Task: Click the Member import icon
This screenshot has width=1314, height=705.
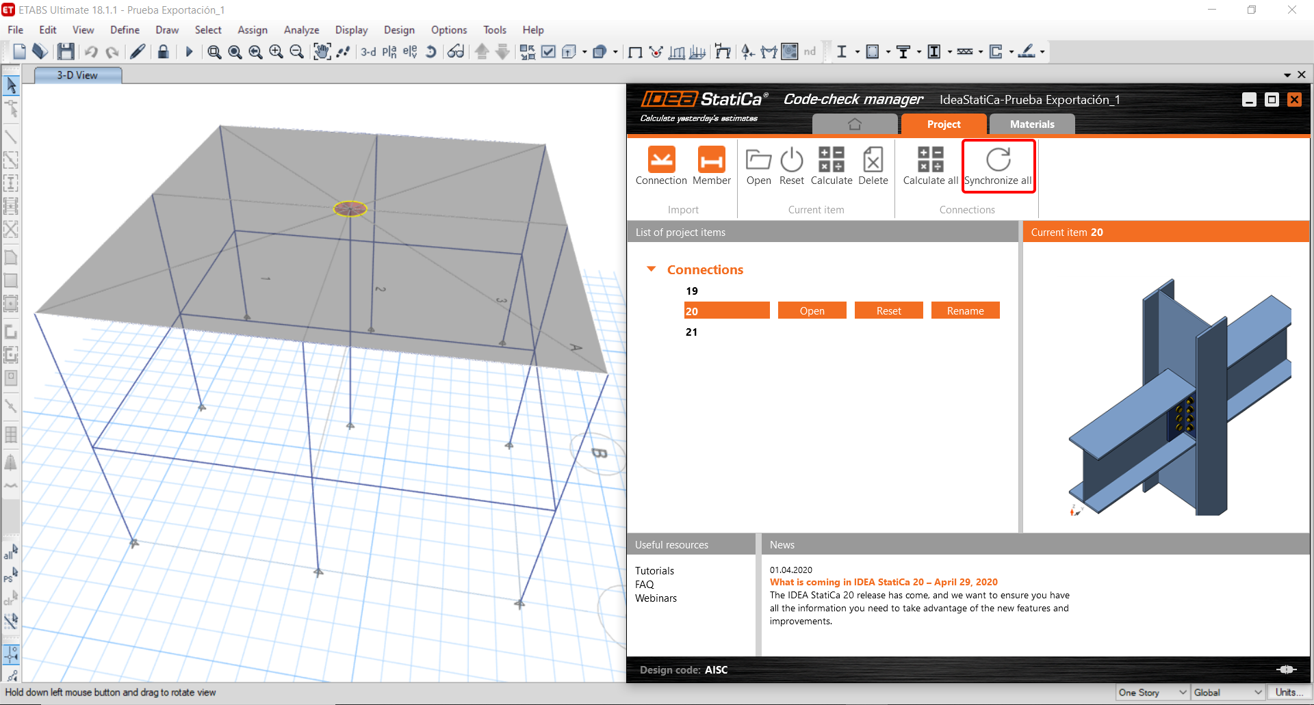Action: tap(711, 160)
